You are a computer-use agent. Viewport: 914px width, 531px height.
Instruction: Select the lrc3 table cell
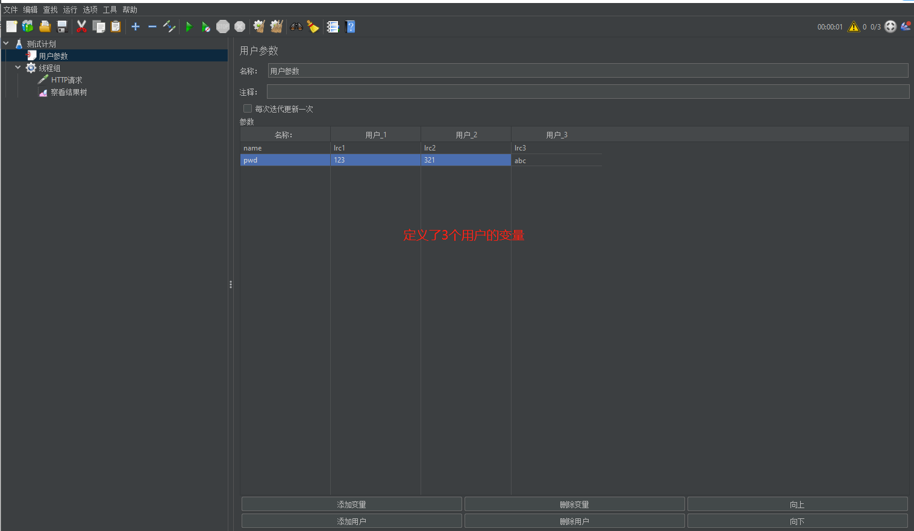557,148
